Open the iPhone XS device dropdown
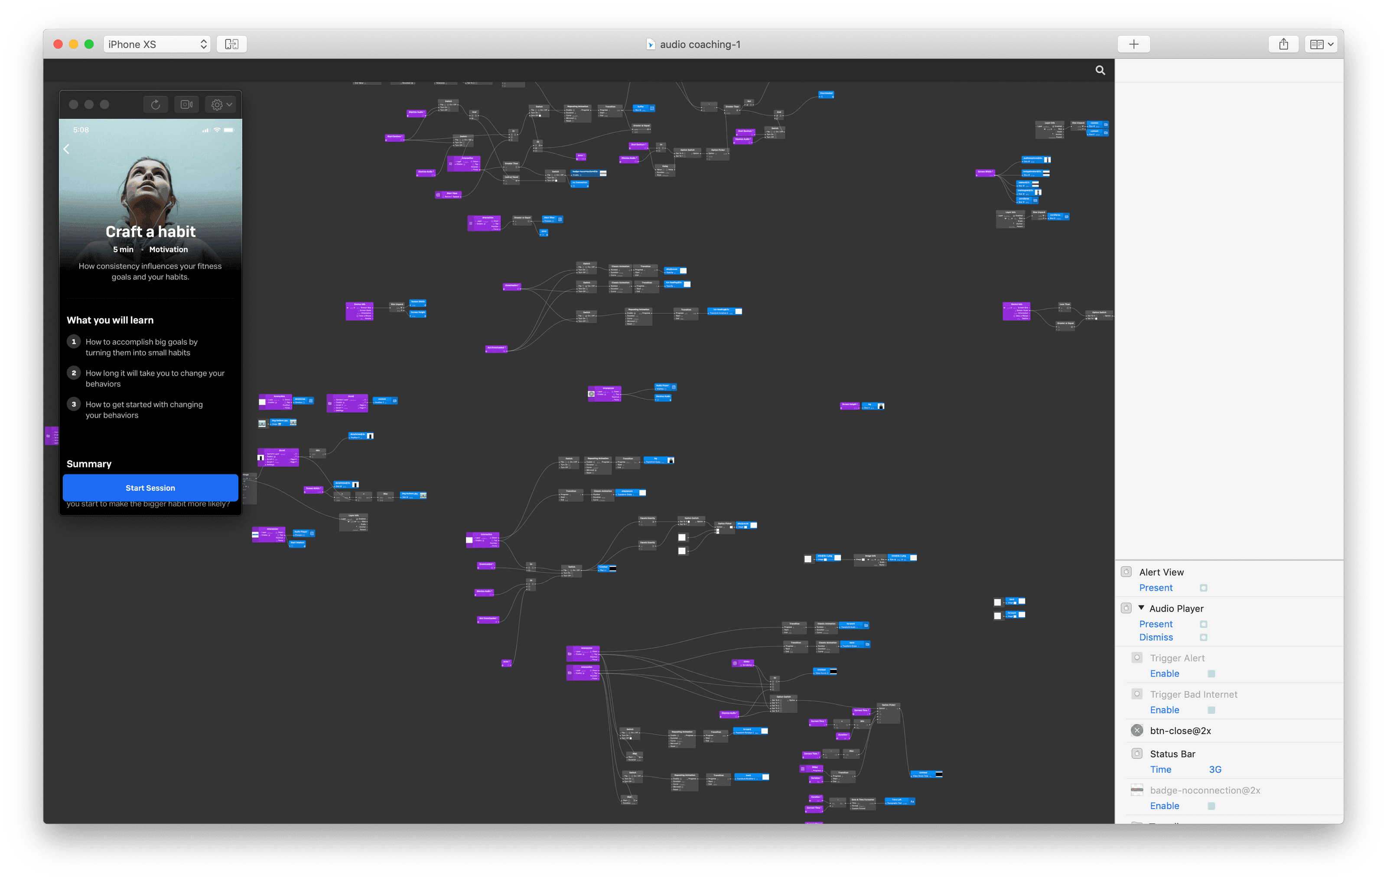The height and width of the screenshot is (881, 1387). [156, 44]
